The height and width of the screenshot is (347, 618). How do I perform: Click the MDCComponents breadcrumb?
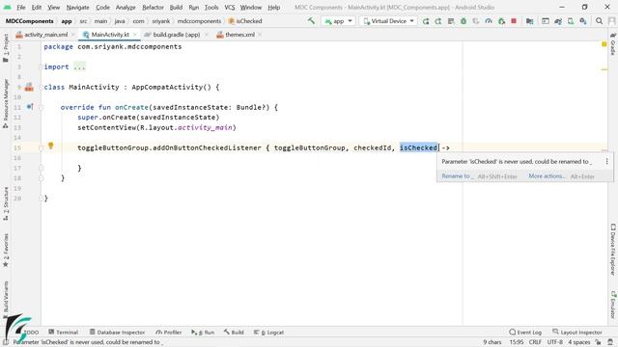[29, 21]
